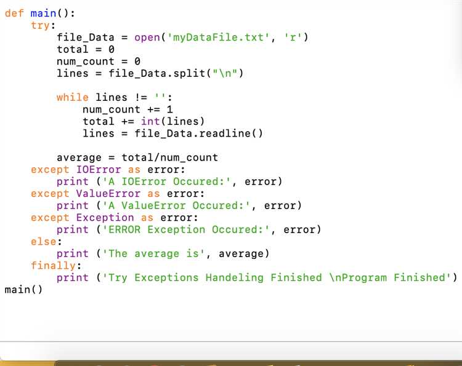The height and width of the screenshot is (366, 462).
Task: Click the 'ERROR Exception Occured:' print statement
Action: point(189,229)
